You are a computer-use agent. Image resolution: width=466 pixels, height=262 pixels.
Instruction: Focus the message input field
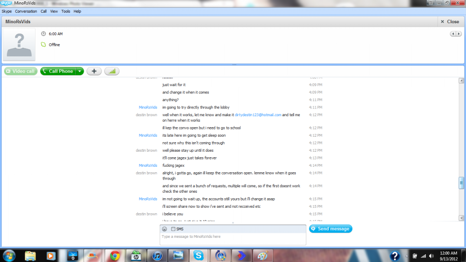tap(233, 239)
